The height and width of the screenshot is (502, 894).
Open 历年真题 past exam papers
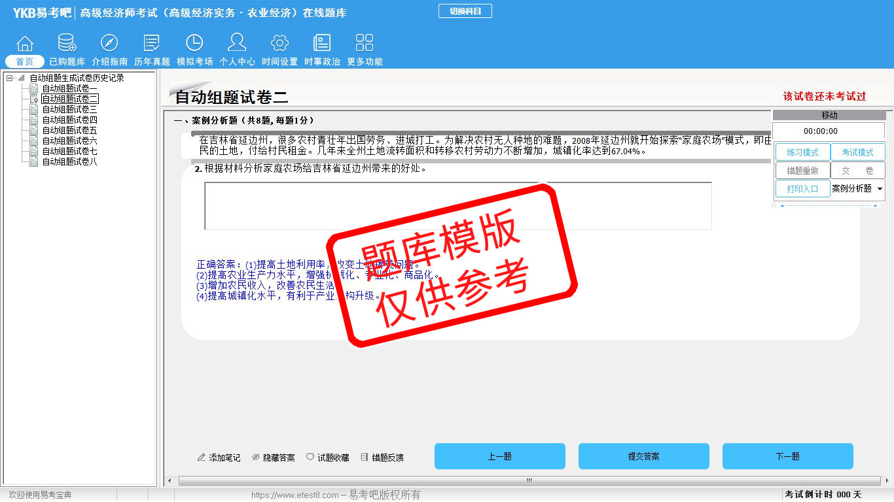(x=152, y=44)
